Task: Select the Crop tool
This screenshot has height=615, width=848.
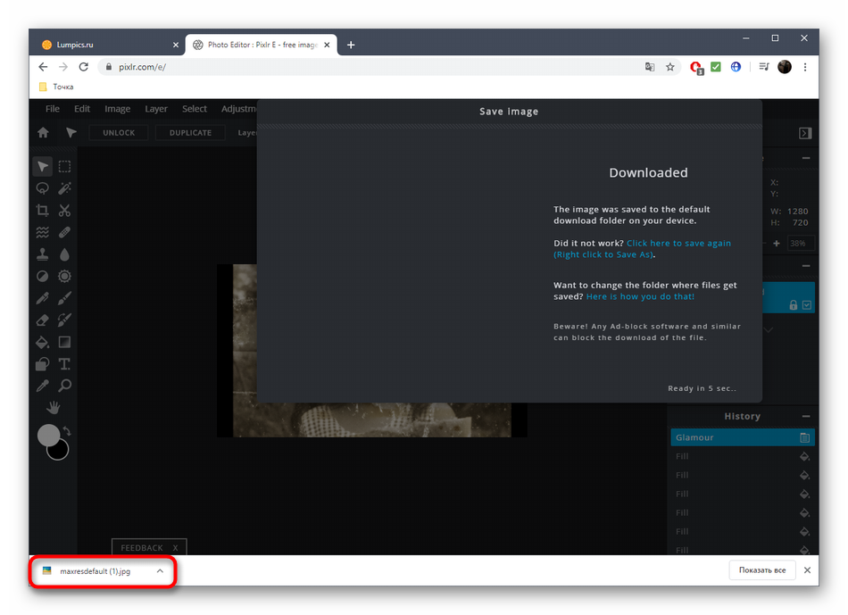Action: click(42, 211)
